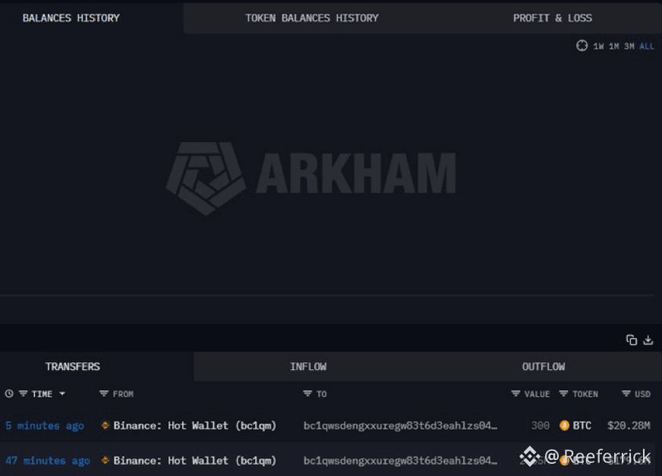
Task: Set chart range to 3M
Action: pyautogui.click(x=629, y=46)
